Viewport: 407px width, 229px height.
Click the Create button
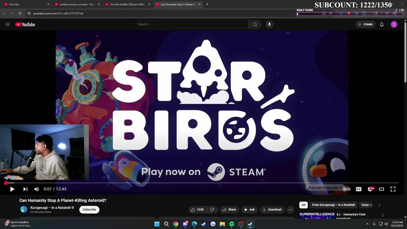[365, 24]
